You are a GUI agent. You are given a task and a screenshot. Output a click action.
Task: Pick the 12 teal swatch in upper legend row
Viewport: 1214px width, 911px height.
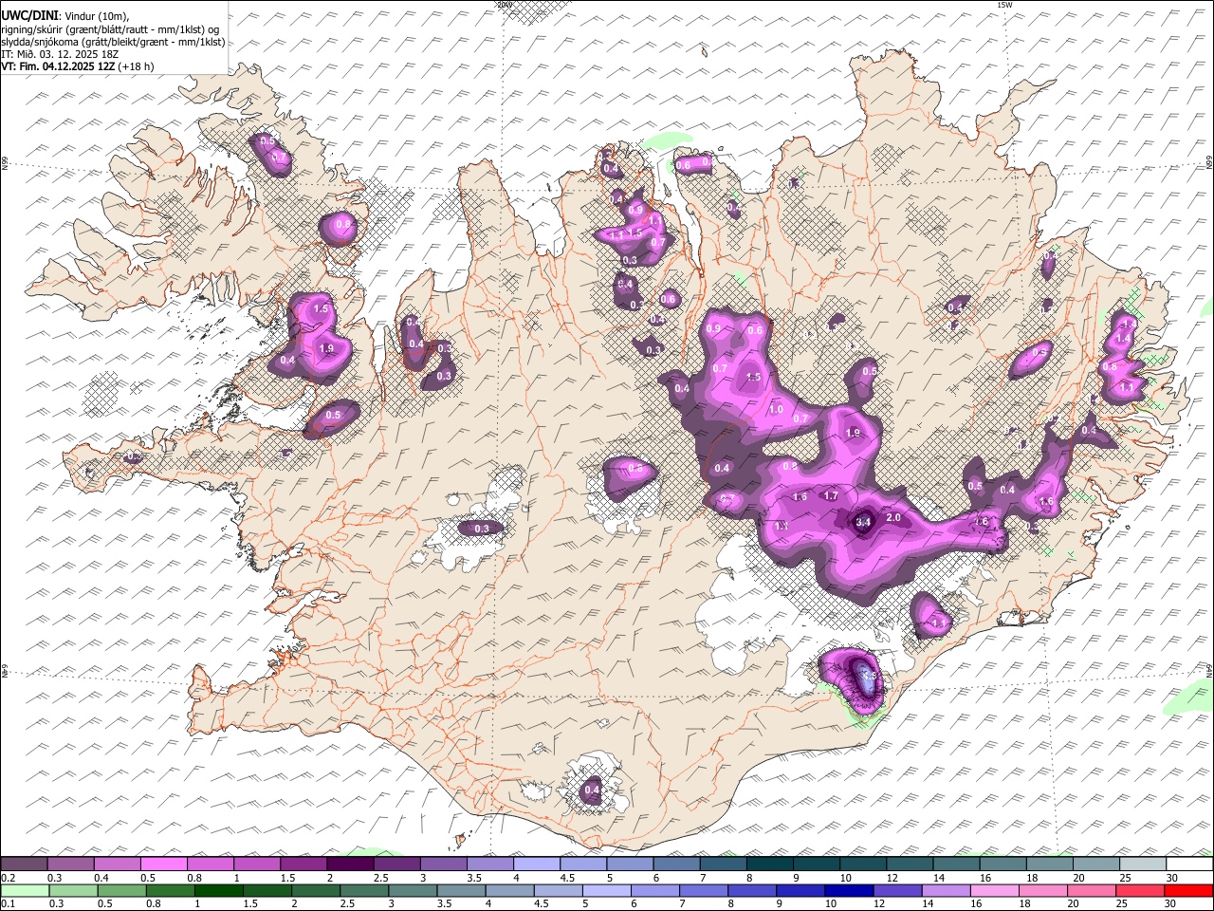pos(910,864)
